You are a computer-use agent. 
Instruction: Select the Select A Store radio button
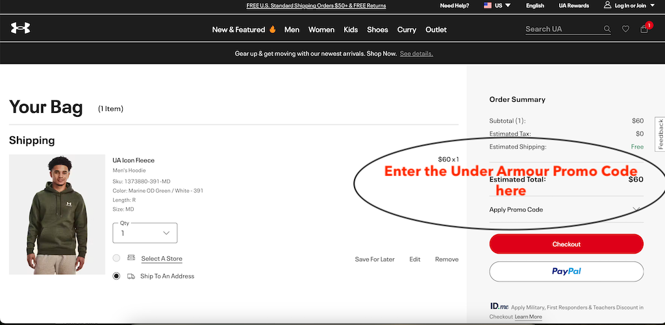pyautogui.click(x=116, y=258)
